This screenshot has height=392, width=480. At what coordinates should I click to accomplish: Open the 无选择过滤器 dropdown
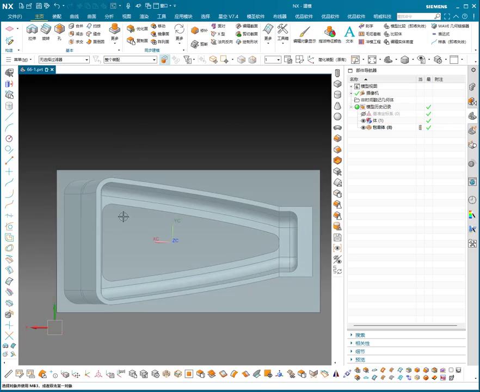(x=63, y=59)
